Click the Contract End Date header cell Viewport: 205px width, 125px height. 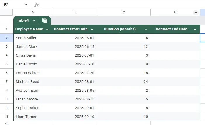[x=175, y=29]
